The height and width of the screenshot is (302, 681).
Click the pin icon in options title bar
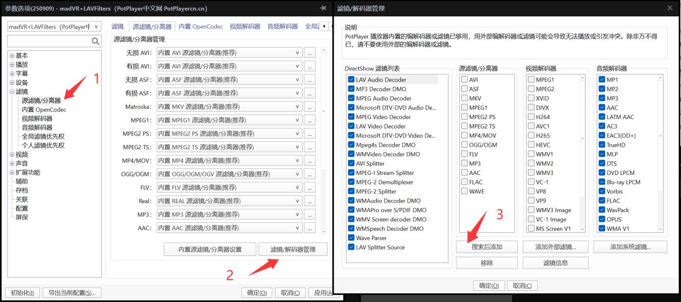point(322,9)
